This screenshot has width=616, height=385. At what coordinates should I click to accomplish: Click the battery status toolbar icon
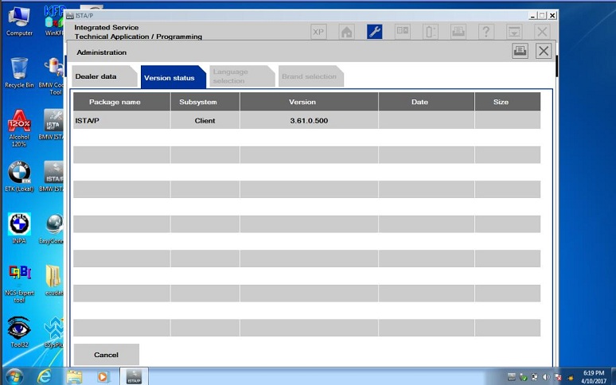[430, 32]
